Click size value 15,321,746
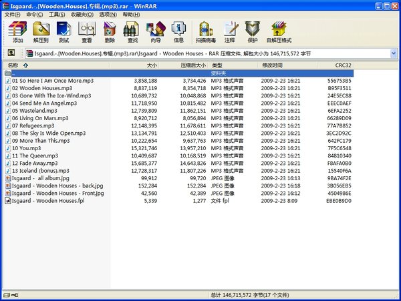Screen dimensions: 401x301 (144, 148)
